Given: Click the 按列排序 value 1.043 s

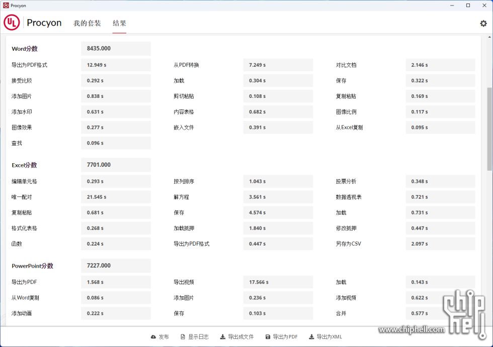Looking at the screenshot, I should point(278,181).
